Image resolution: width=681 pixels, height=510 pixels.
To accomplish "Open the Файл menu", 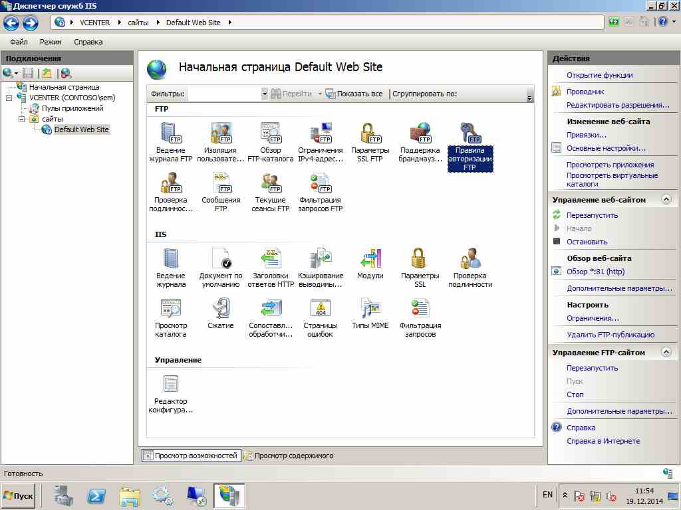I will click(x=19, y=42).
